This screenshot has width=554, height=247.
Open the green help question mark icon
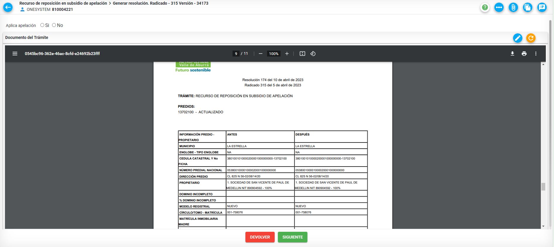tap(485, 7)
